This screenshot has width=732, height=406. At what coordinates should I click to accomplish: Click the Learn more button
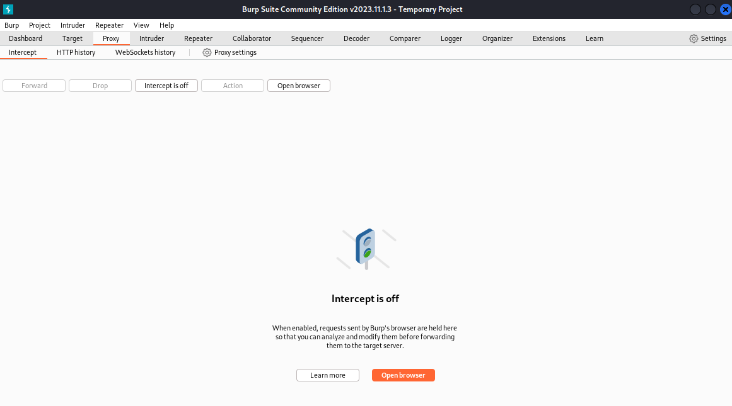tap(327, 375)
